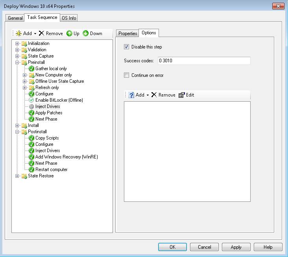Screen dimensions: 288x257
Task: Expand New Computer only subgroup
Action: coord(24,75)
